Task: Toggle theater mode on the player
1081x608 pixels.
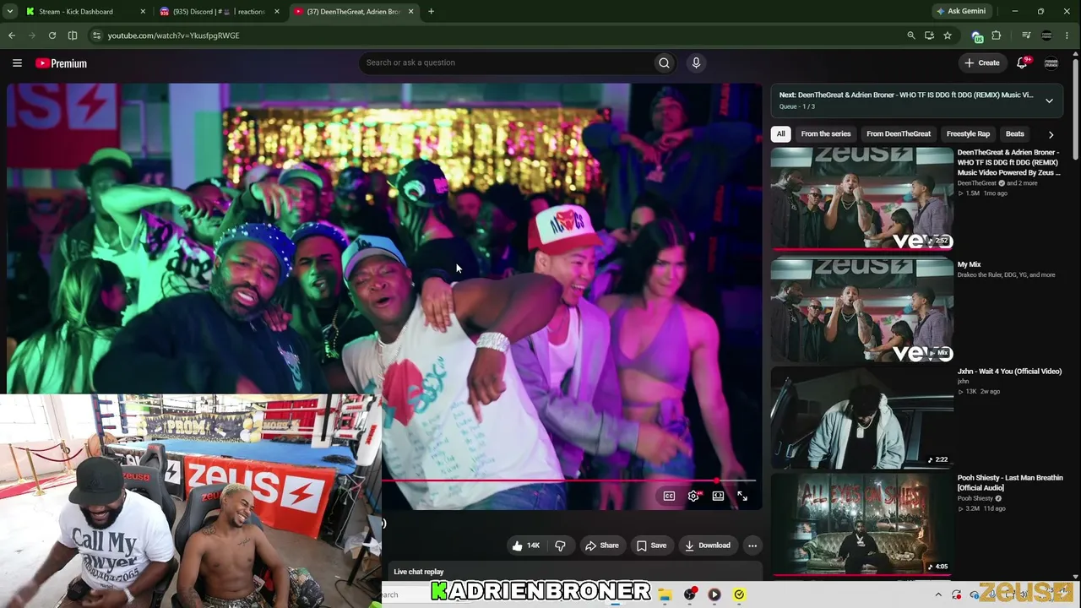Action: 718,496
